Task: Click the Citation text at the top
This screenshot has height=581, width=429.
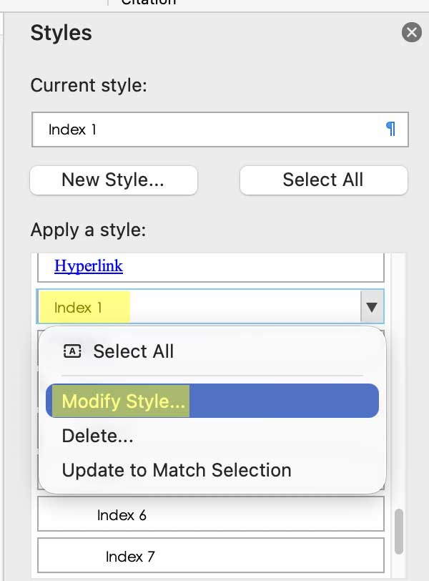Action: click(x=148, y=2)
